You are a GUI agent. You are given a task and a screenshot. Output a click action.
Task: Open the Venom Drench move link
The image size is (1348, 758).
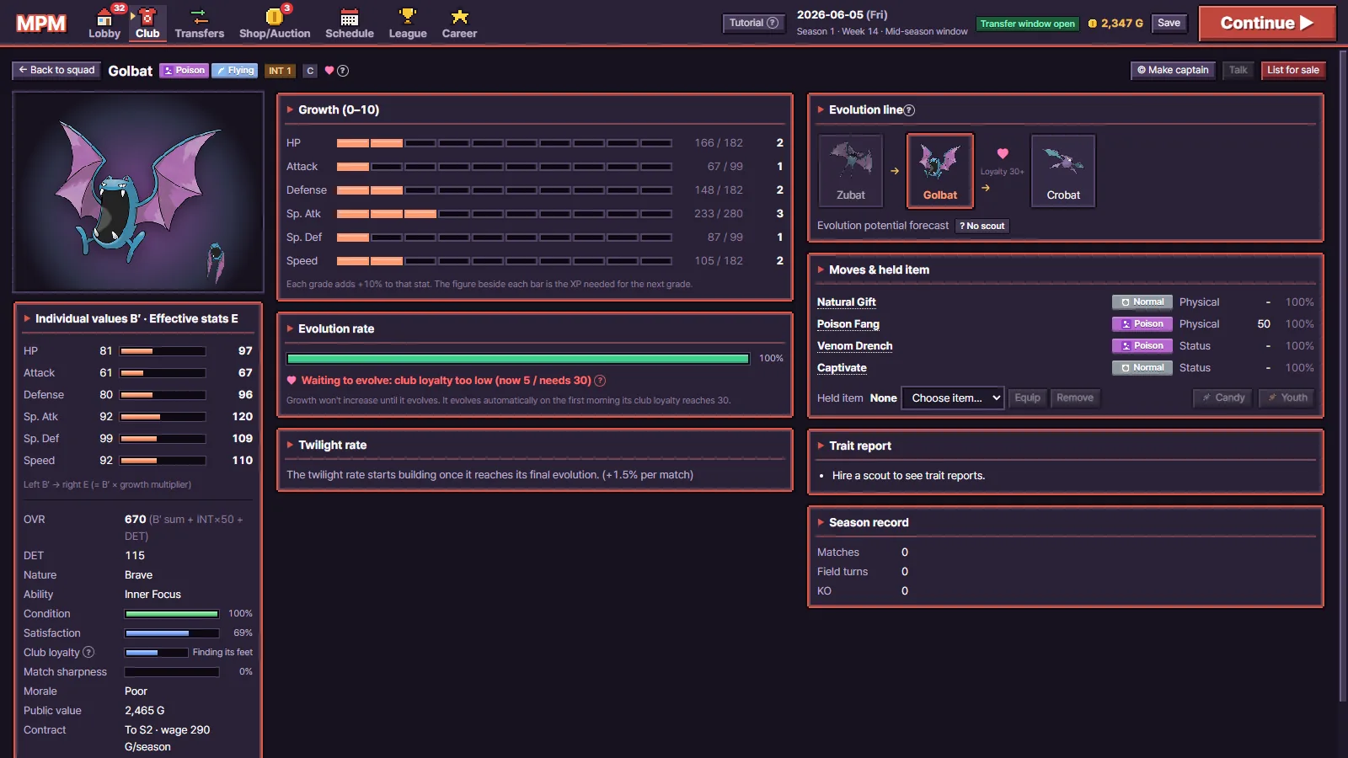point(854,346)
